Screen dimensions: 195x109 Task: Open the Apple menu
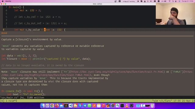click(2, 1)
